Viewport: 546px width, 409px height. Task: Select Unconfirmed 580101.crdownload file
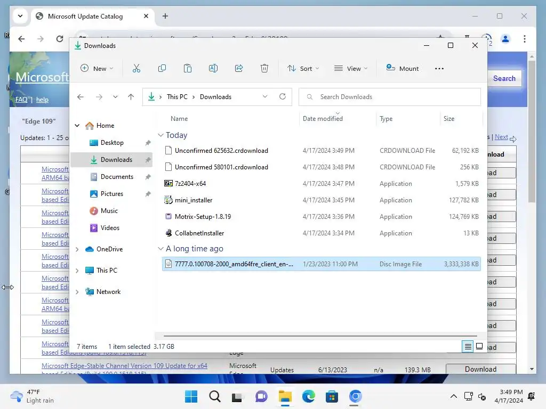(322, 167)
